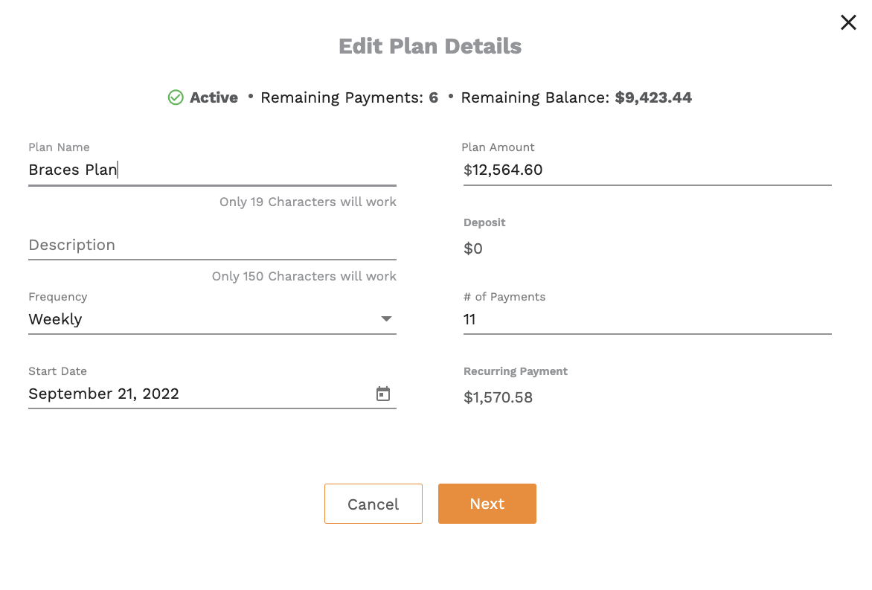Expand the Frequency dropdown arrow
872x590 pixels.
386,318
